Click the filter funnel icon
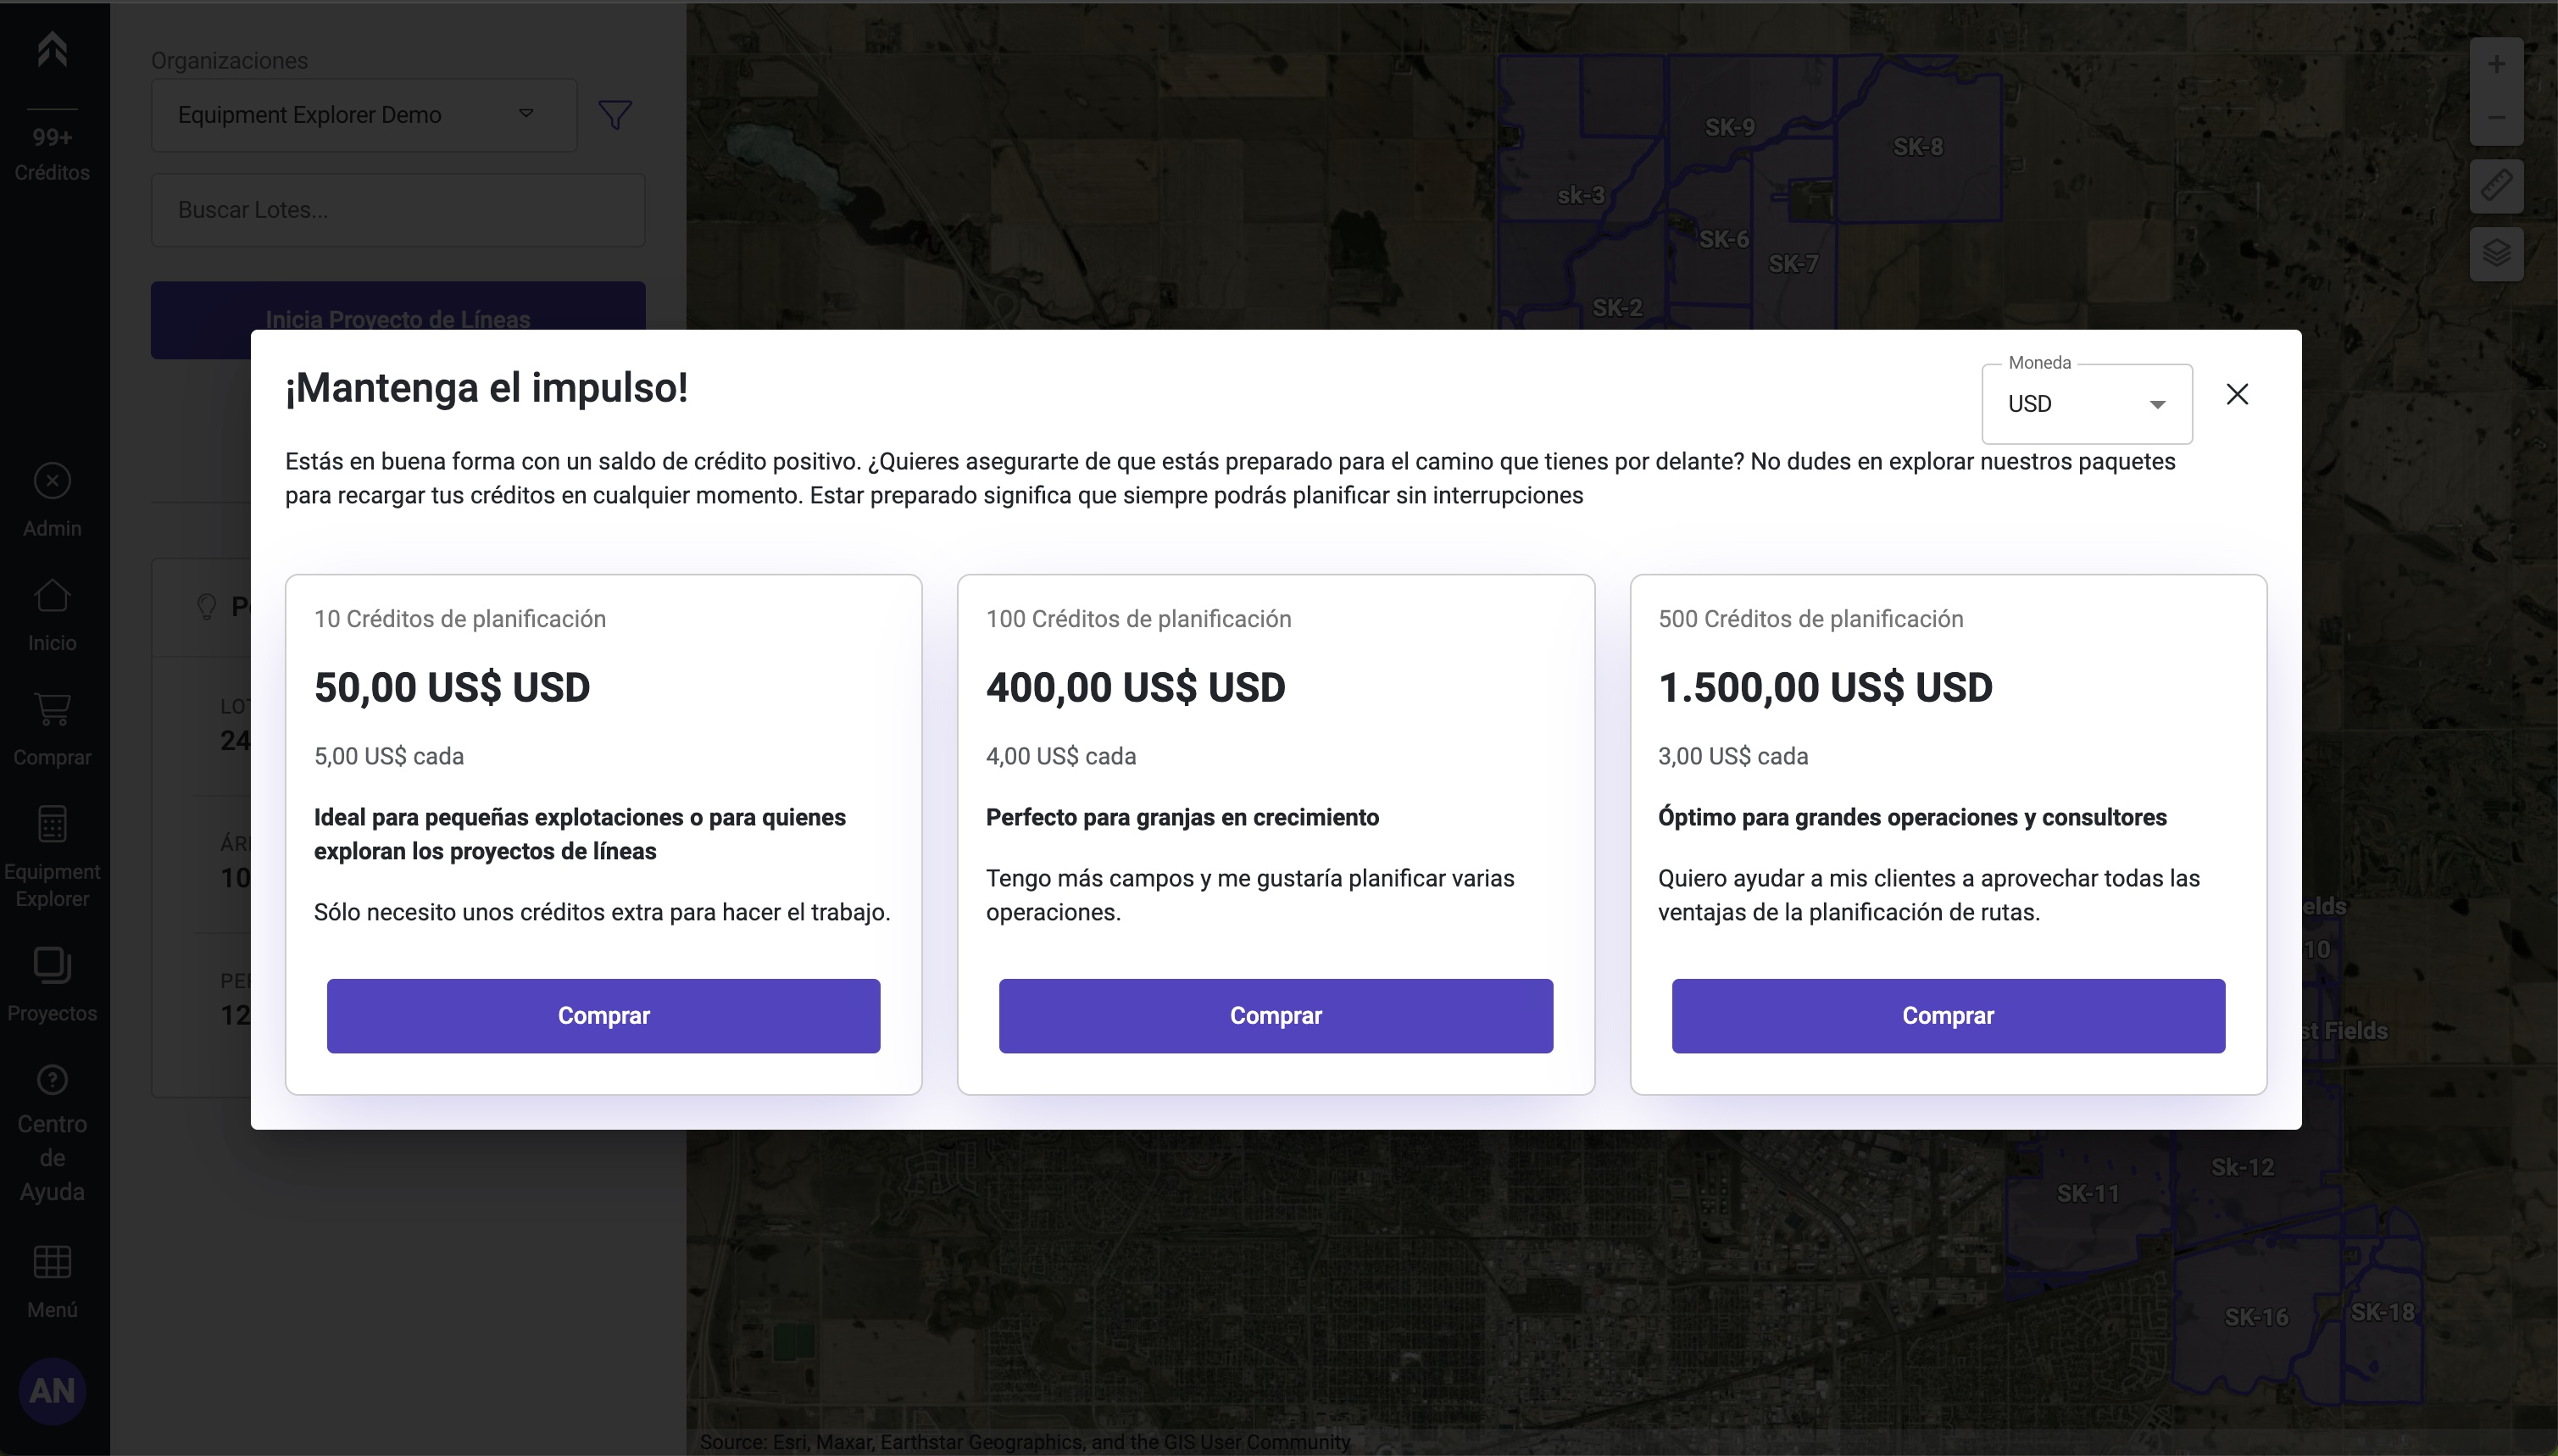 click(x=615, y=115)
